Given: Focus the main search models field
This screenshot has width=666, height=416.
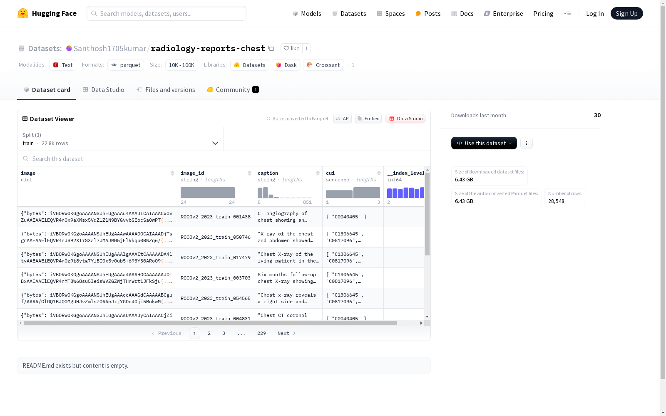Looking at the screenshot, I should pos(166,13).
